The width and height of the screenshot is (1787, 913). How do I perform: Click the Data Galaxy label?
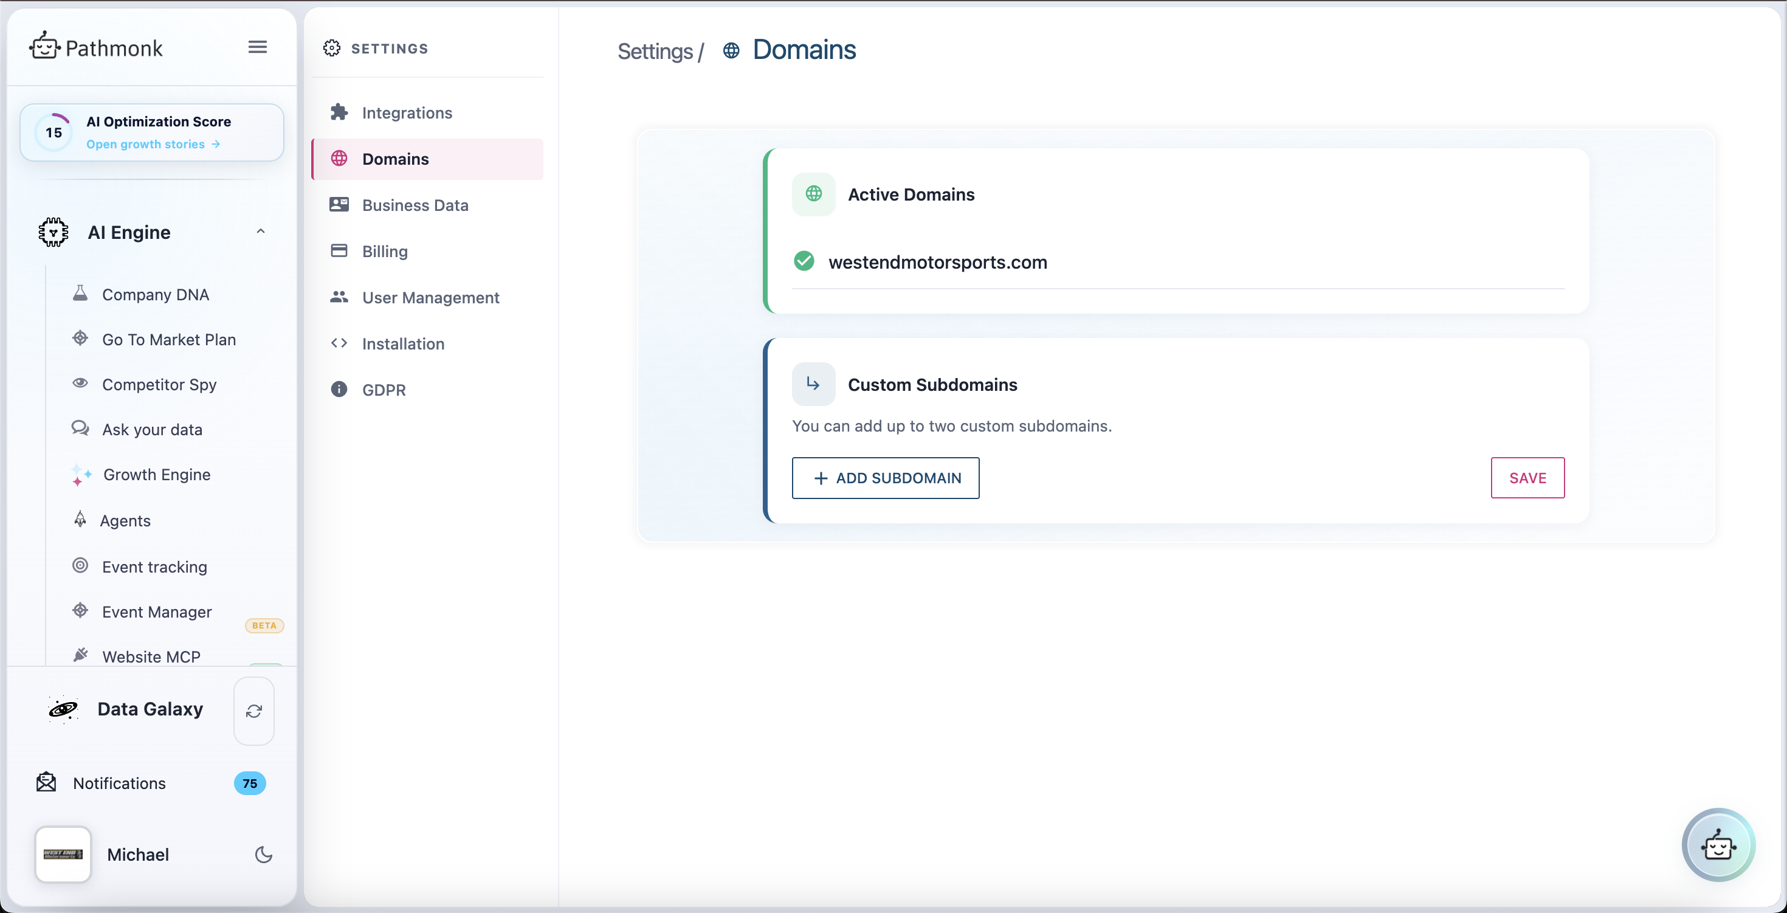(151, 709)
